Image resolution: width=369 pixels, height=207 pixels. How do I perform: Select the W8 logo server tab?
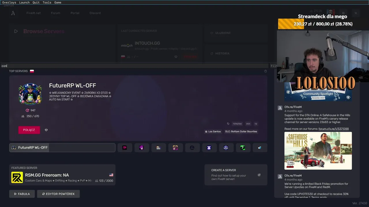(260, 147)
